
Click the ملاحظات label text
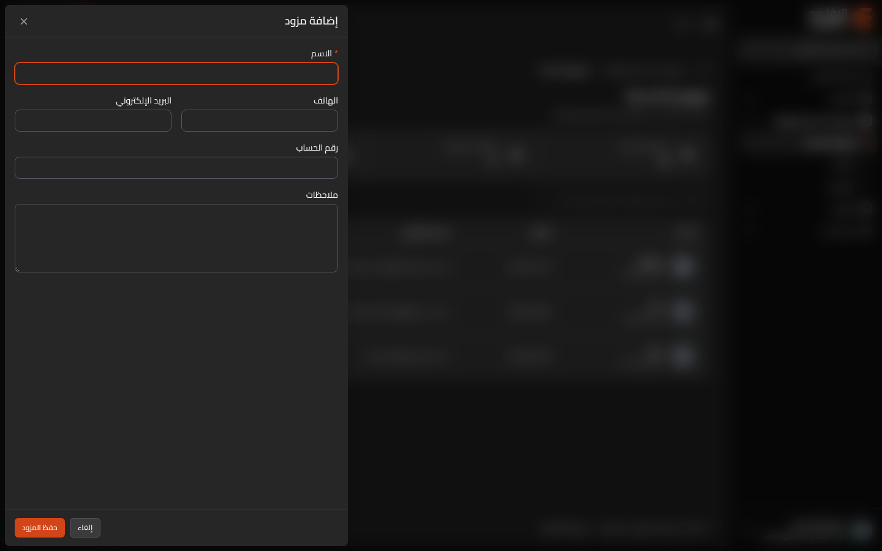click(322, 195)
